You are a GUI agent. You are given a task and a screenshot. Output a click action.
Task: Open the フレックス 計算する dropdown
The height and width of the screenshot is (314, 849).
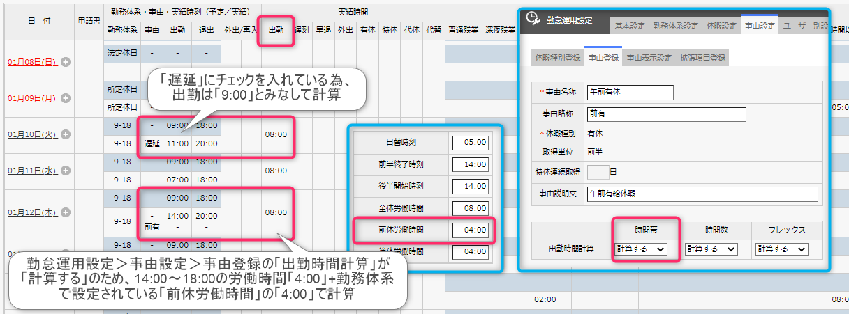click(781, 249)
